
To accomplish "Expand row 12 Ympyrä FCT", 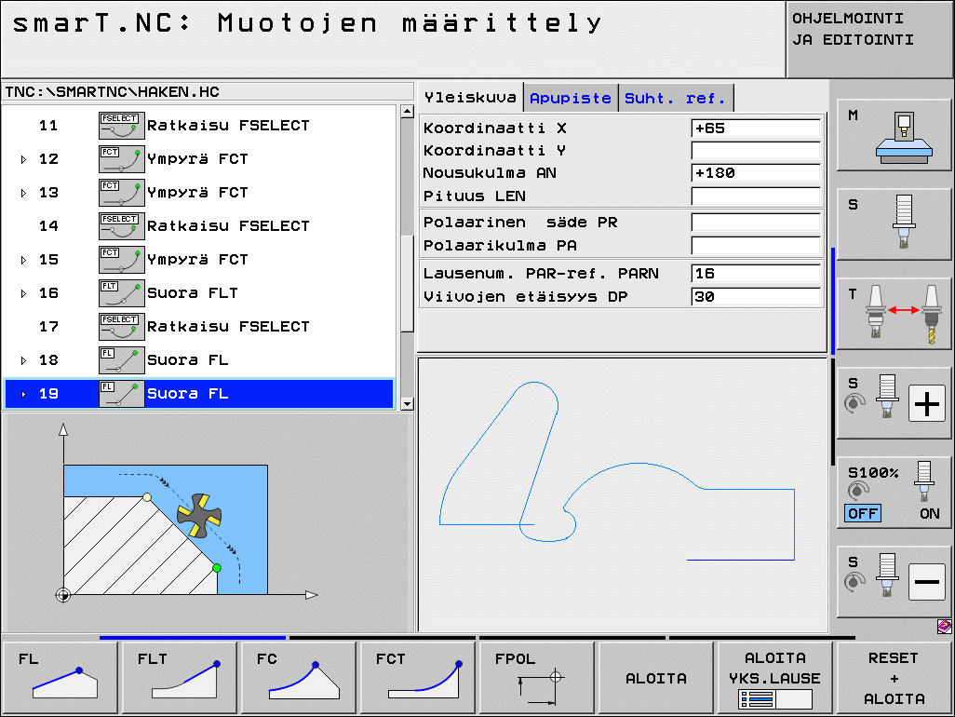I will (23, 159).
